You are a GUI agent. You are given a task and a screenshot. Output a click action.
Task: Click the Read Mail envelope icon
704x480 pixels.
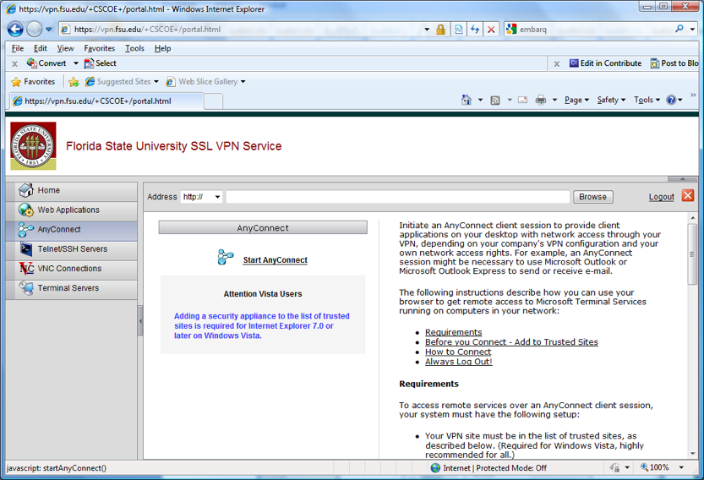522,100
